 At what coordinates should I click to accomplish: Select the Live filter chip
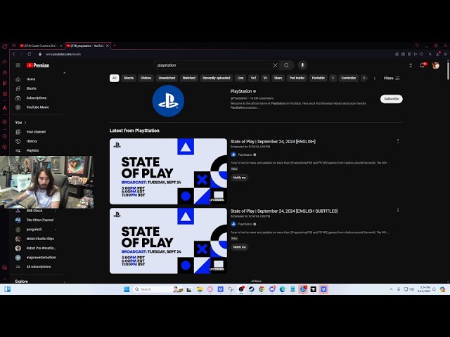point(240,78)
